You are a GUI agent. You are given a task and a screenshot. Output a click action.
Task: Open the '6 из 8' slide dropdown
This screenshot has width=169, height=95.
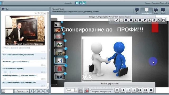click(x=76, y=90)
